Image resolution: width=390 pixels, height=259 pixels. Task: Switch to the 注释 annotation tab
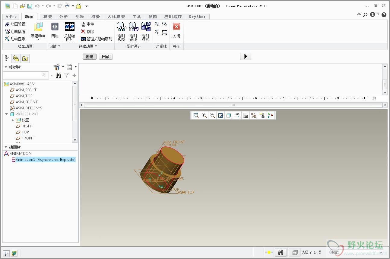[x=80, y=17]
